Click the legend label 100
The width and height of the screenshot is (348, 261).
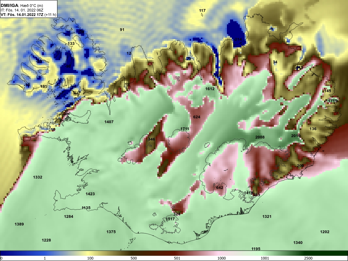[90, 258]
